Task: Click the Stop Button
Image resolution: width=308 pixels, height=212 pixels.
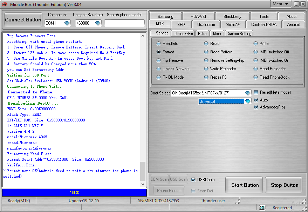Action: click(x=283, y=185)
